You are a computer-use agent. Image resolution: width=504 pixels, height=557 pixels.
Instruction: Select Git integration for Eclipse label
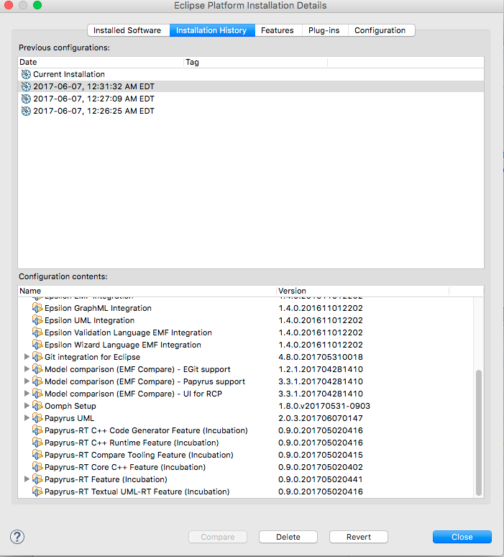92,357
